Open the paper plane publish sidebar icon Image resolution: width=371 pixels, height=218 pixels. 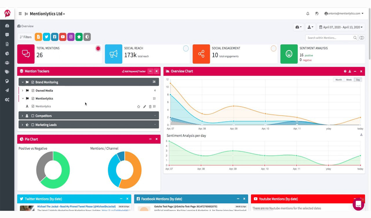(7, 90)
